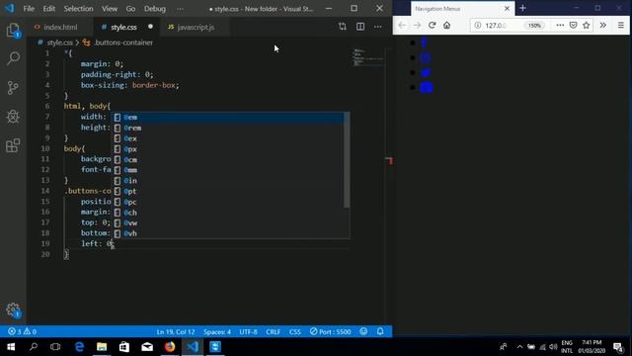Open the View menu
Screen dimensions: 632x356
point(110,9)
